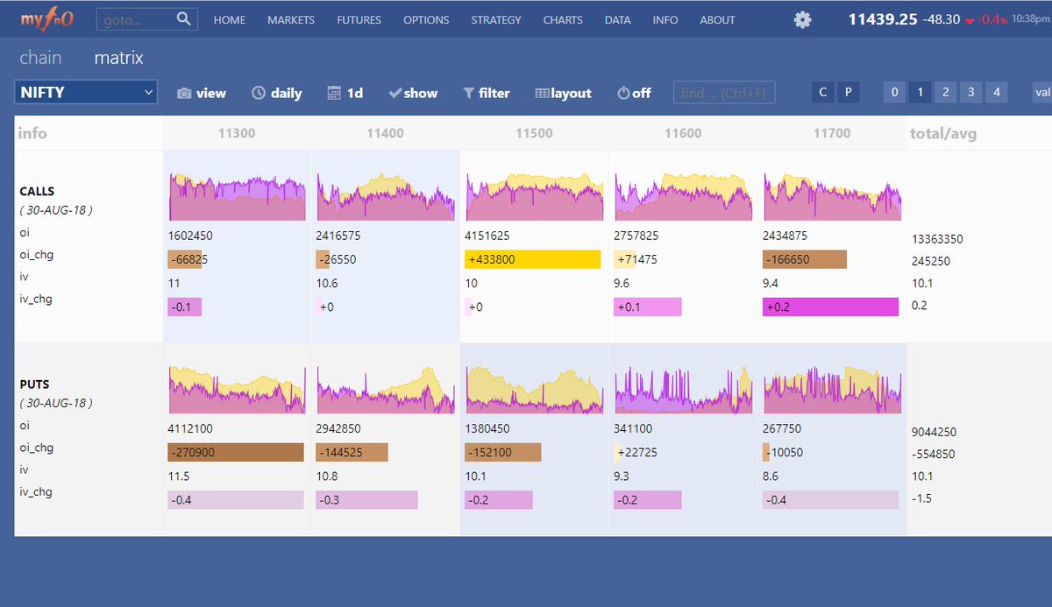
Task: Click the total/avg column header
Action: (x=943, y=133)
